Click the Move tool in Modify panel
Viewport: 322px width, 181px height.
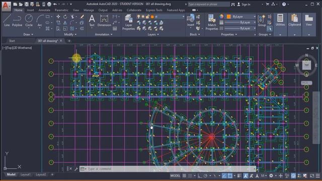[x=58, y=17]
